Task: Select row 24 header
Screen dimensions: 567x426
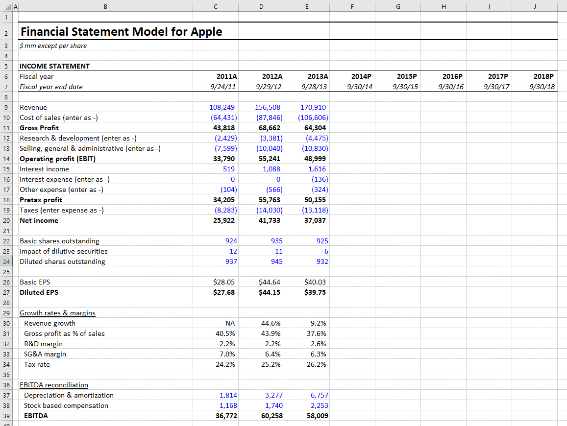Action: [6, 261]
